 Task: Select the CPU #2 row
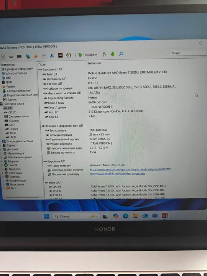[x=107, y=191]
